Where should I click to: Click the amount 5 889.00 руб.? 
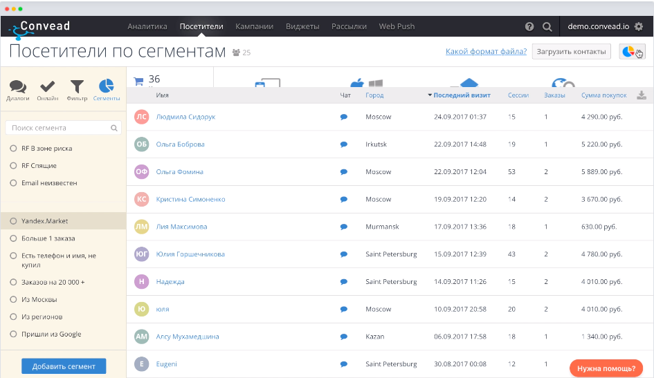tap(601, 172)
